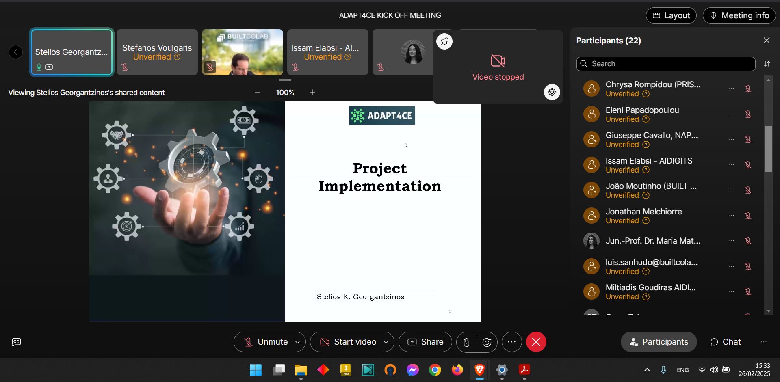The width and height of the screenshot is (780, 382).
Task: Zoom in shared content
Action: [312, 92]
